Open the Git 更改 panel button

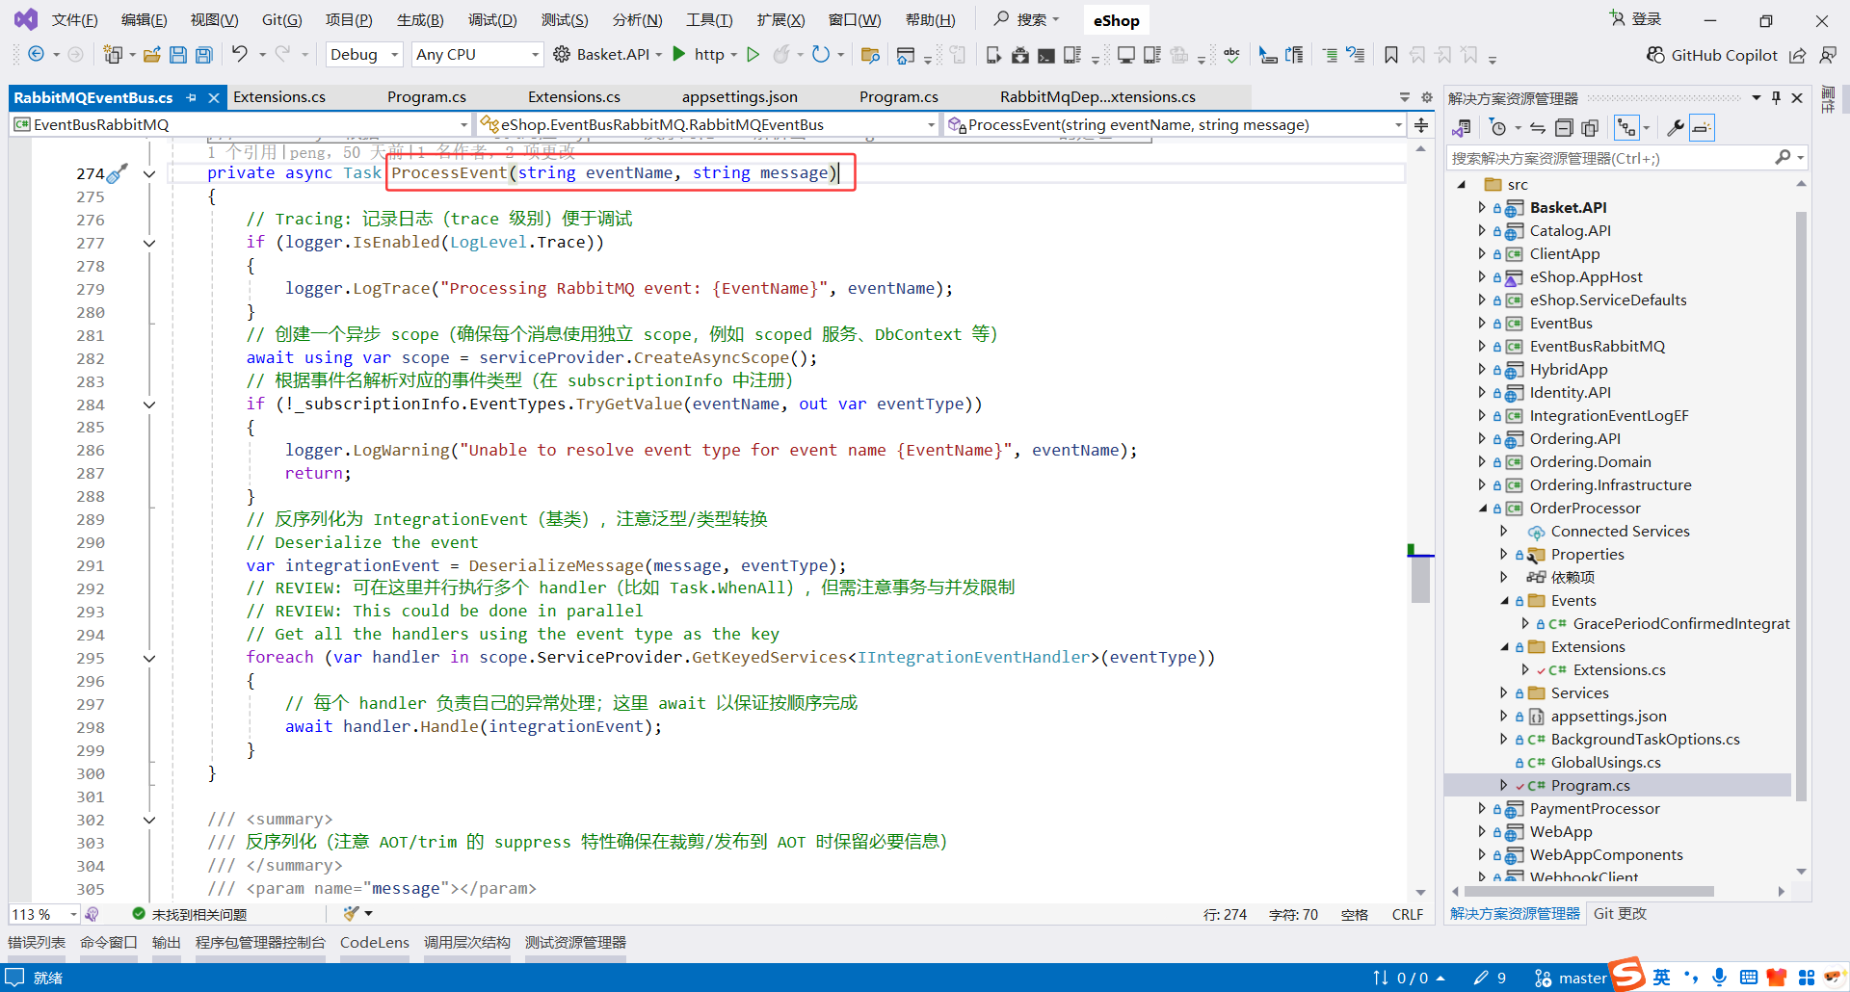1620,913
